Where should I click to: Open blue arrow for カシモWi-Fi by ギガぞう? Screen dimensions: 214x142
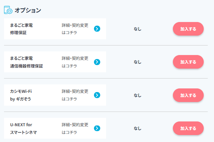[x=97, y=95]
